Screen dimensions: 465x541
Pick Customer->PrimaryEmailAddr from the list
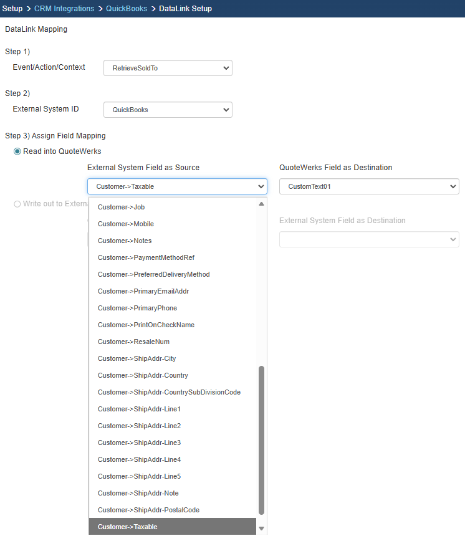pyautogui.click(x=143, y=291)
